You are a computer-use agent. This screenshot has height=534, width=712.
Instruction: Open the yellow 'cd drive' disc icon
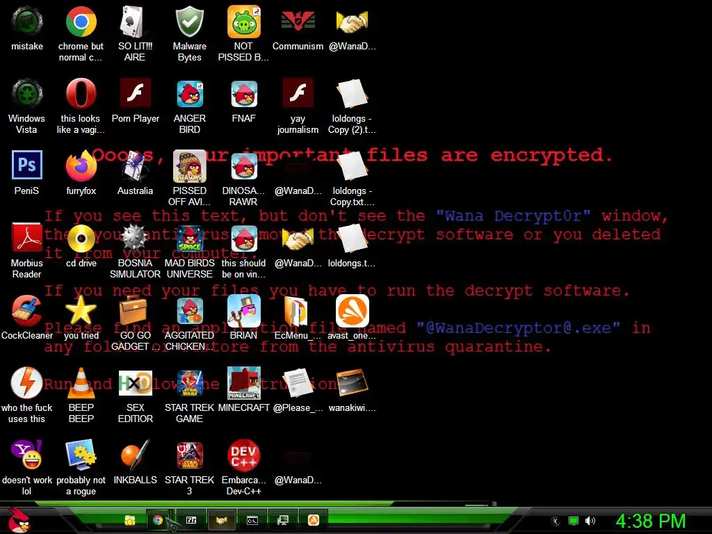pos(81,238)
